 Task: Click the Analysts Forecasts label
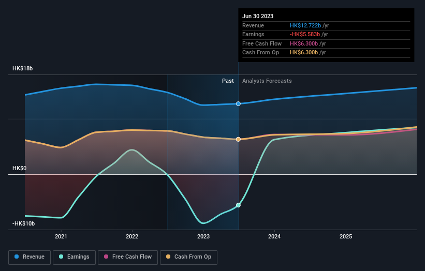pos(267,81)
